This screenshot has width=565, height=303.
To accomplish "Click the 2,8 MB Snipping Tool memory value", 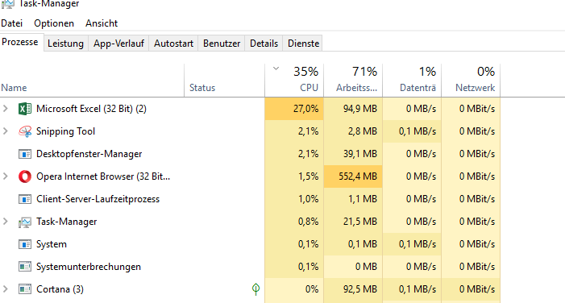I will pos(363,131).
